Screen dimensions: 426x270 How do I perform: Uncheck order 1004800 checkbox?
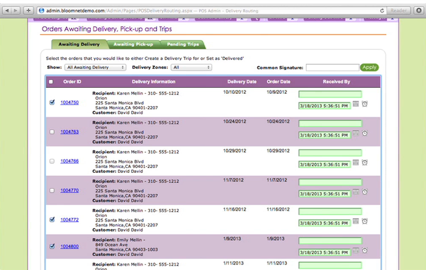(x=52, y=246)
